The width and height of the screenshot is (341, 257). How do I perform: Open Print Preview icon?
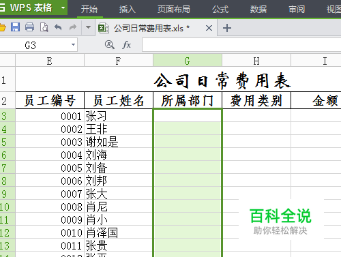(x=44, y=27)
